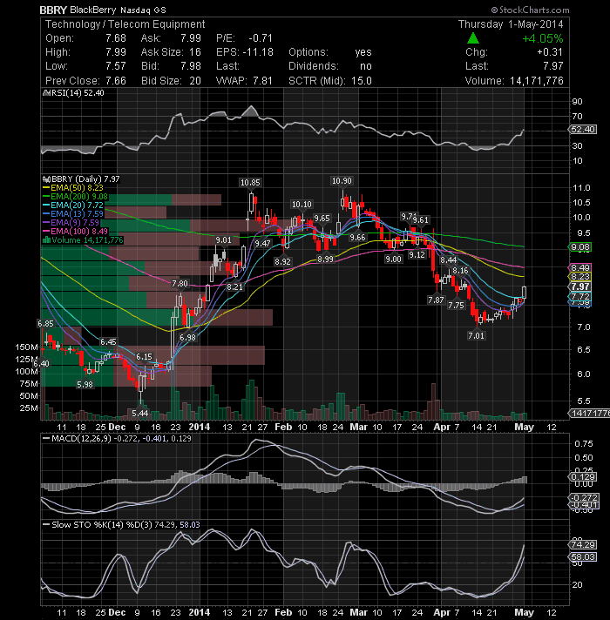Click the 52.40 RSI axis value tag
Screen dimensions: 610x620
[x=583, y=129]
